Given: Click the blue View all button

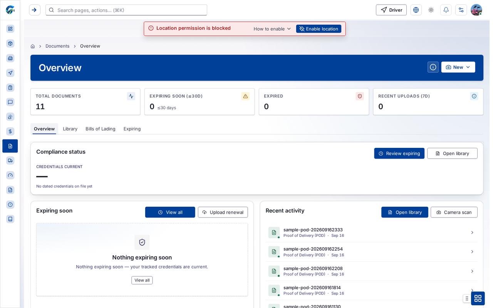Looking at the screenshot, I should pos(170,212).
